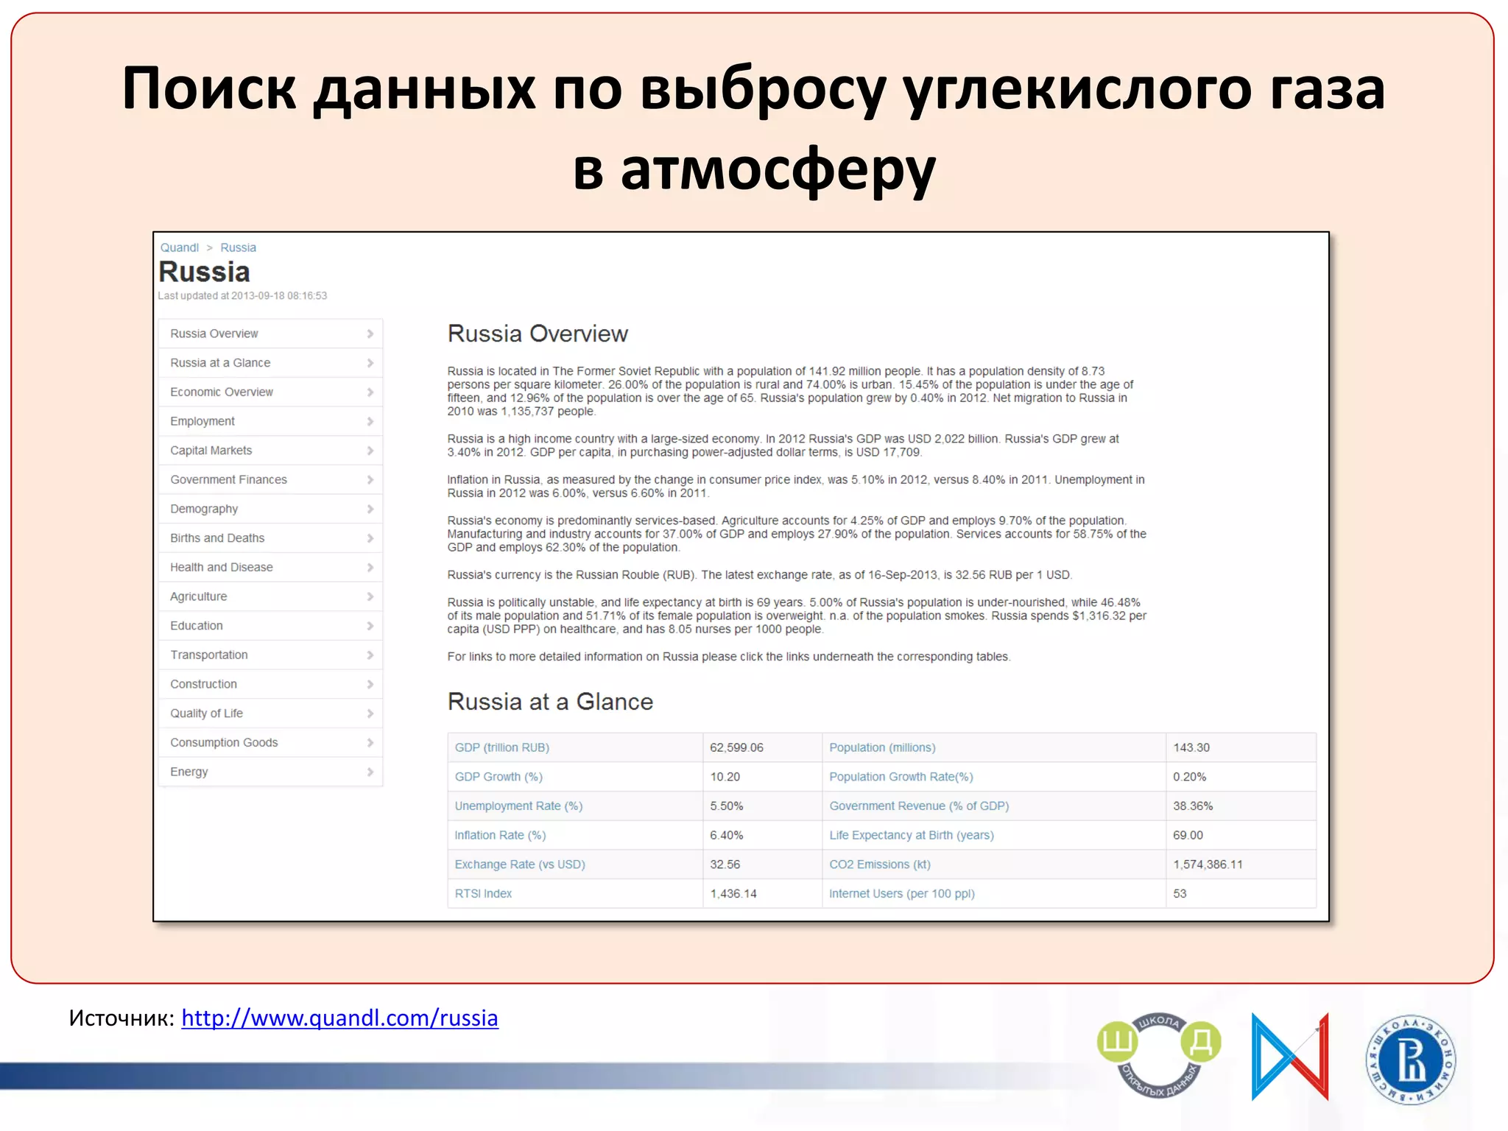This screenshot has width=1508, height=1131.
Task: Click the Economic Overview row chevron
Action: point(370,392)
